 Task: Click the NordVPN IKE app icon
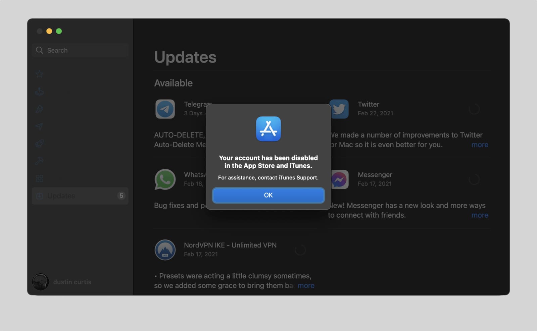coord(165,250)
